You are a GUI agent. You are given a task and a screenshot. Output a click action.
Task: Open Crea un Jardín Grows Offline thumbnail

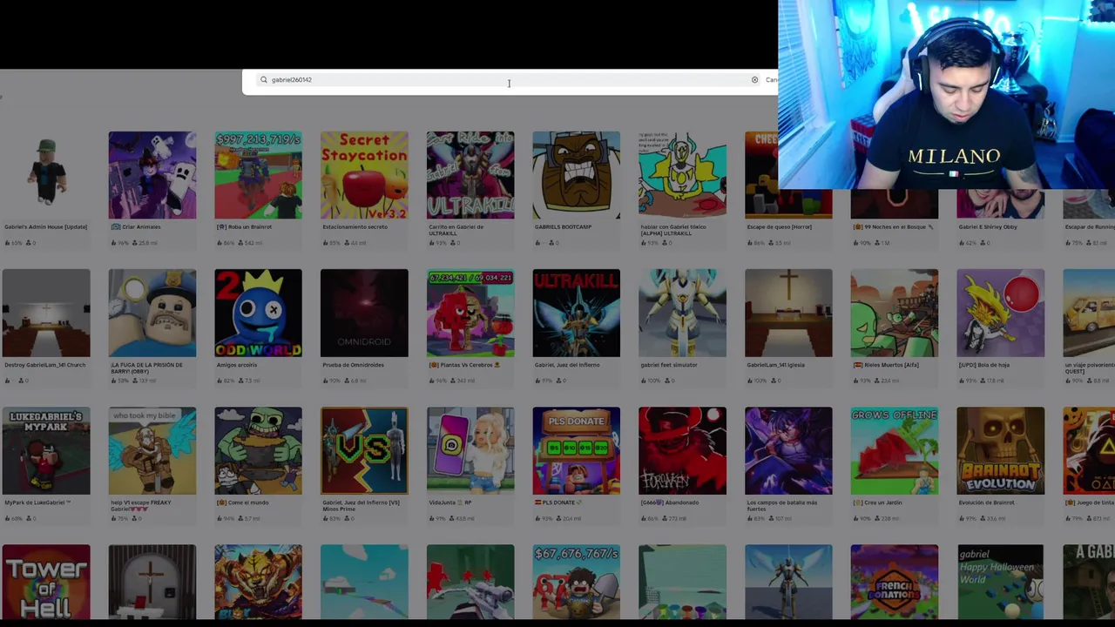click(895, 450)
